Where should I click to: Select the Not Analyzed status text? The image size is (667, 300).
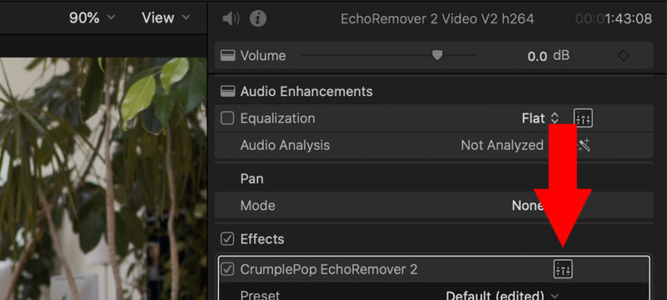click(502, 145)
